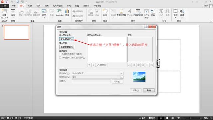Click the File/Disk (文件/磁盘) button
Screen dimensions: 213x120
tap(67, 39)
